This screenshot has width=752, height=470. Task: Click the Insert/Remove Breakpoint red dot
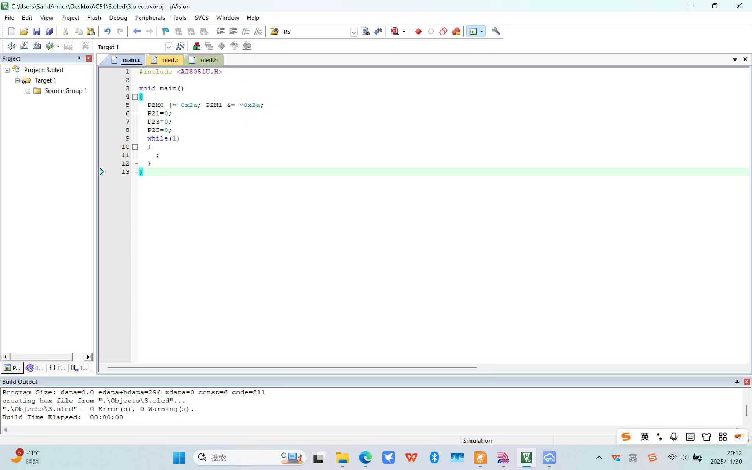pyautogui.click(x=418, y=32)
